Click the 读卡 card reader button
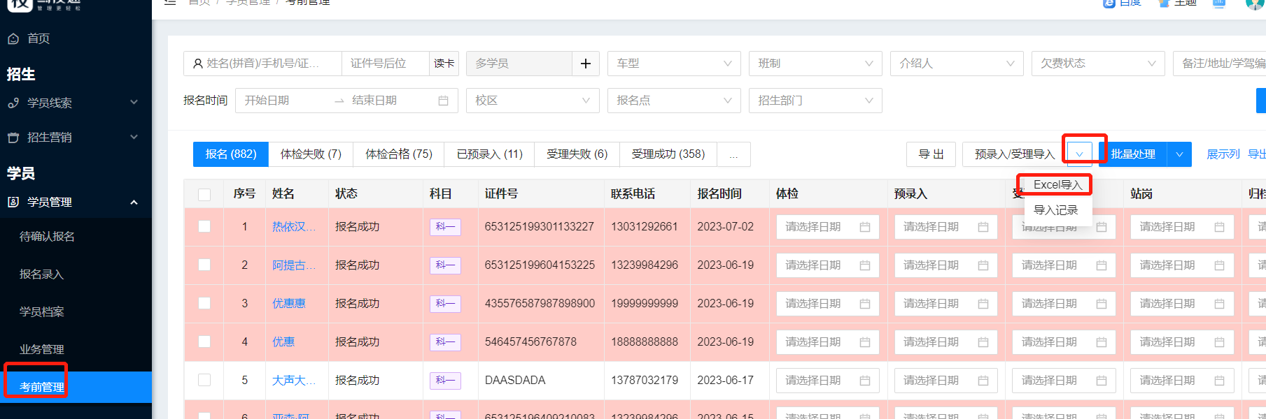This screenshot has width=1266, height=419. pyautogui.click(x=444, y=64)
